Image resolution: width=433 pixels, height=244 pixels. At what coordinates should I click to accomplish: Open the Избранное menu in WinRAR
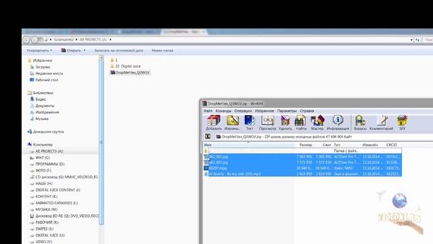point(265,111)
